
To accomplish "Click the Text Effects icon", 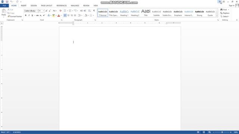I will (49, 15).
